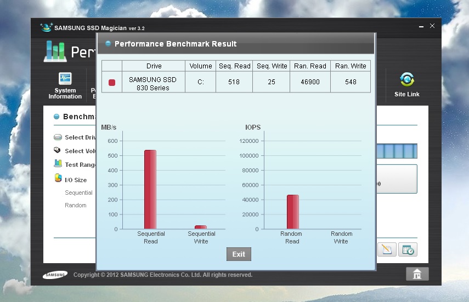Click the 'I/O Size' label
The width and height of the screenshot is (469, 302).
pos(76,180)
